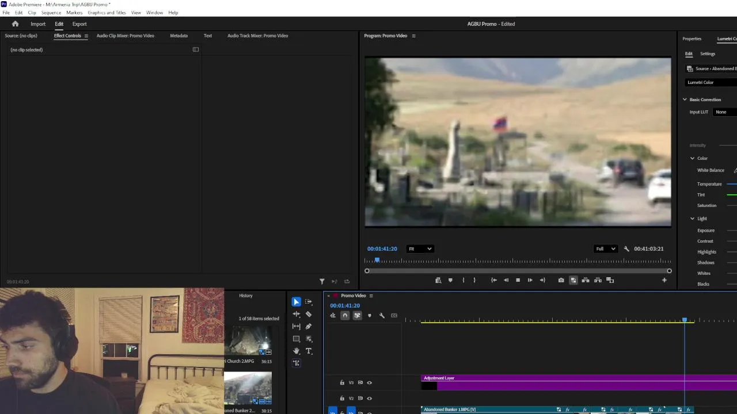Open the Lumetri Settings tab
This screenshot has height=414, width=737.
pyautogui.click(x=708, y=54)
